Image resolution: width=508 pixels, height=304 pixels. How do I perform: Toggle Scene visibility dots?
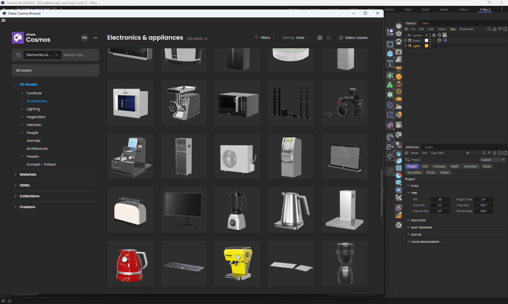click(430, 40)
